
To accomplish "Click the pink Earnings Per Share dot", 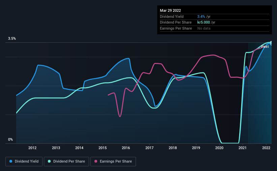I will pyautogui.click(x=96, y=161).
